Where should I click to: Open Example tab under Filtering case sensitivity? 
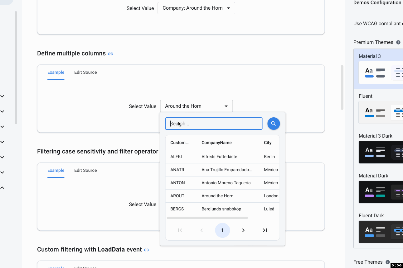pyautogui.click(x=56, y=170)
